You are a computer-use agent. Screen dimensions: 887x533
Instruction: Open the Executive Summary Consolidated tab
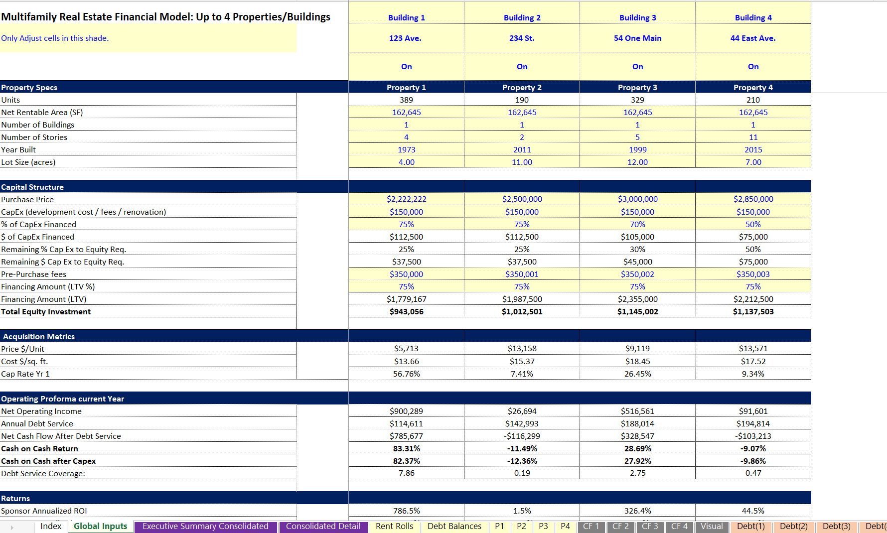point(205,527)
